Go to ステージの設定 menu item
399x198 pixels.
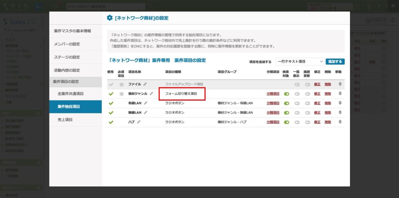click(x=67, y=57)
